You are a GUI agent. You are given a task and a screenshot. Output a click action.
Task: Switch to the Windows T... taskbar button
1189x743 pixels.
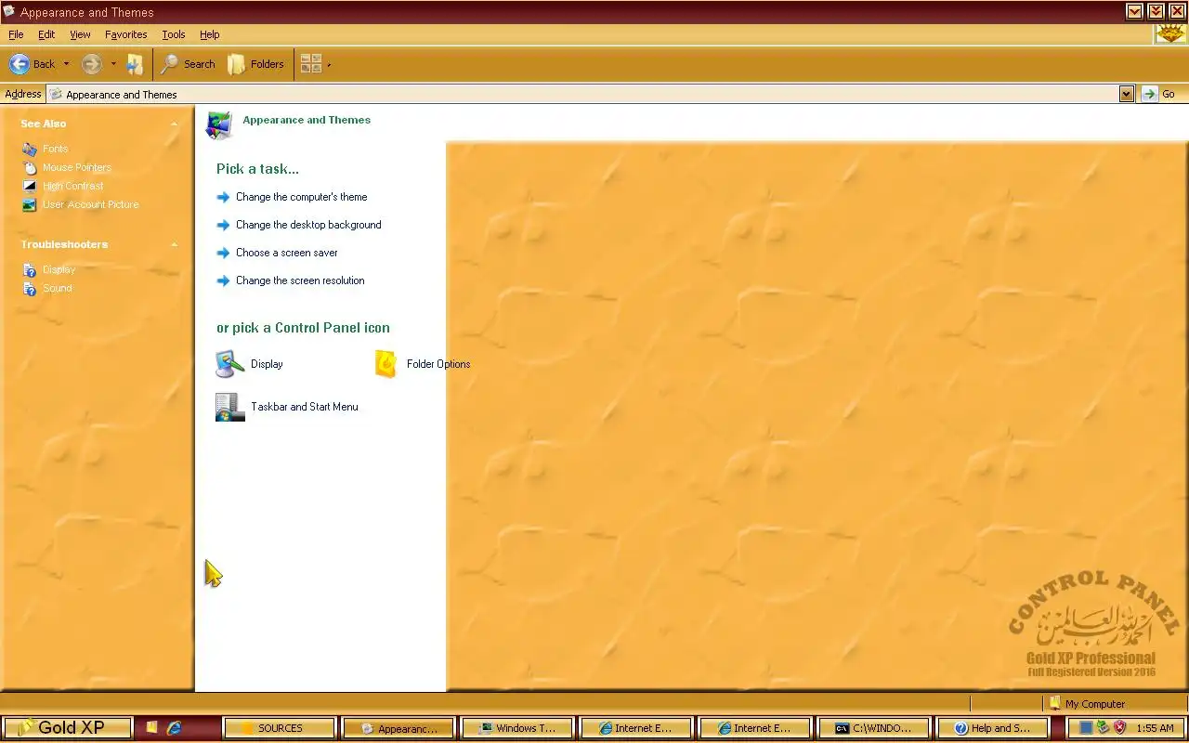516,728
